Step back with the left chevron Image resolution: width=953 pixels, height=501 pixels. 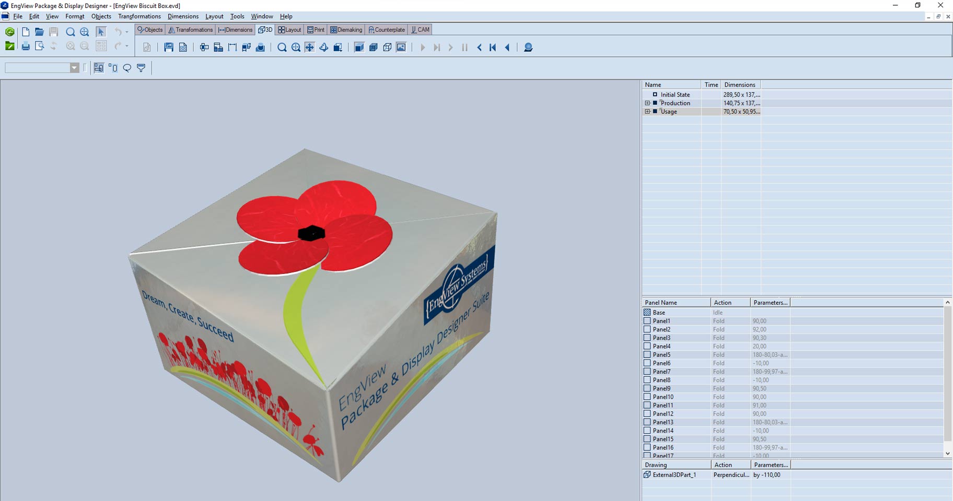(x=479, y=47)
